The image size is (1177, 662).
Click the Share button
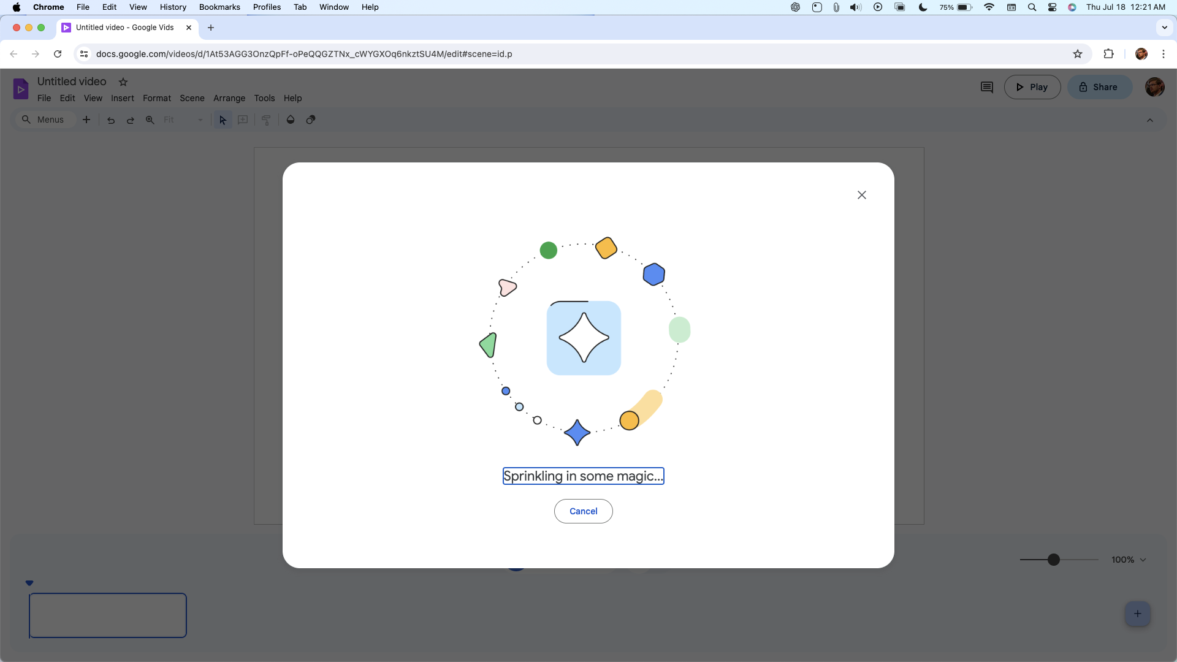pyautogui.click(x=1099, y=87)
